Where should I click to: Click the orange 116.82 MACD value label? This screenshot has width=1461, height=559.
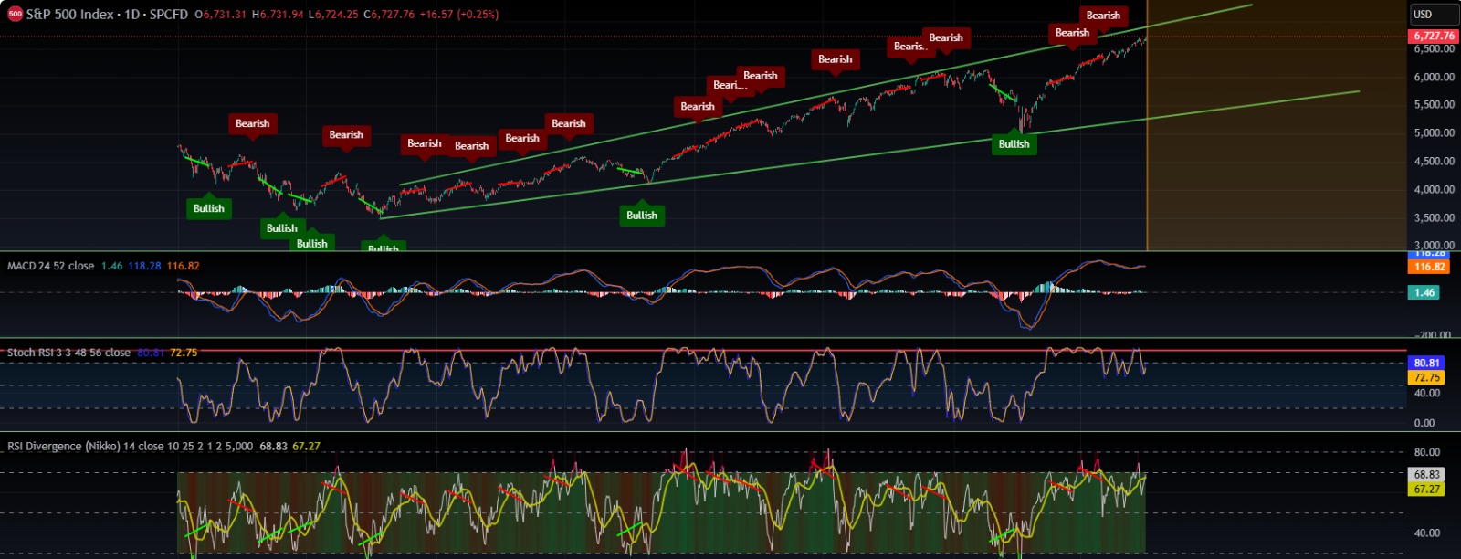[x=1429, y=267]
